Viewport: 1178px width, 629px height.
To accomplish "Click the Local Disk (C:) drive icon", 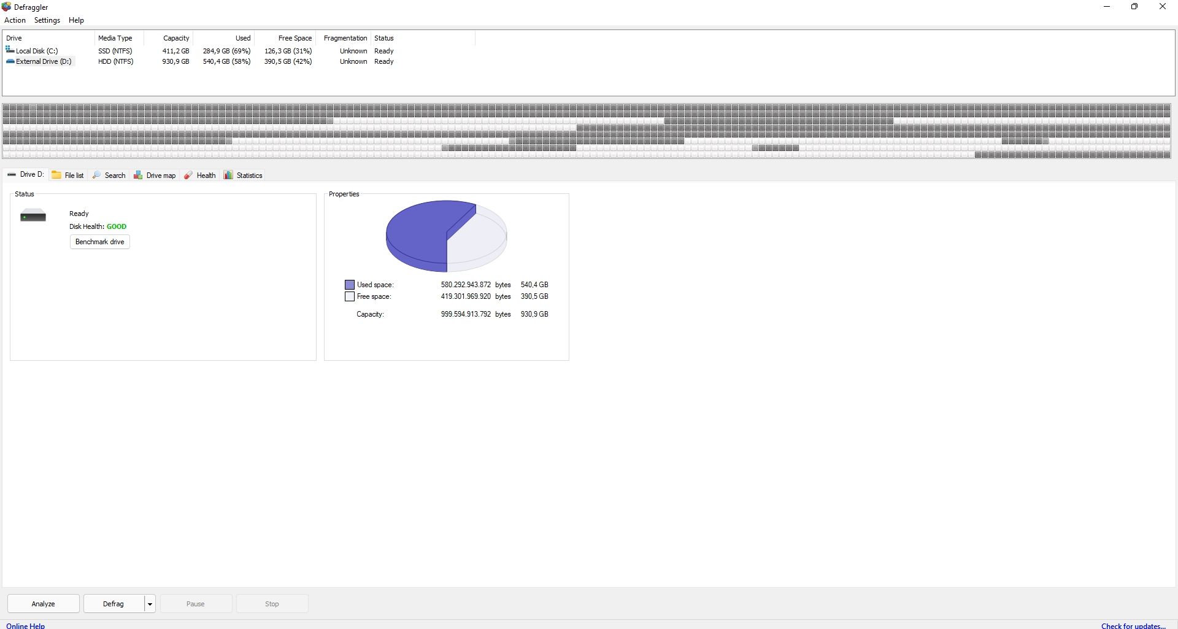I will pos(10,50).
